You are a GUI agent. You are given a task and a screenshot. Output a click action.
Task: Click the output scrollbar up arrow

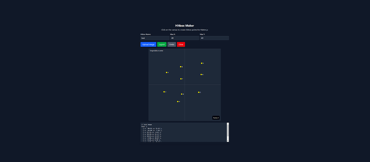228,124
